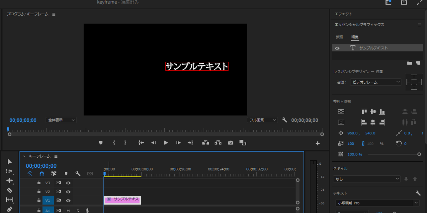Image resolution: width=427 pixels, height=213 pixels.
Task: Select the Slip tool
Action: click(10, 200)
